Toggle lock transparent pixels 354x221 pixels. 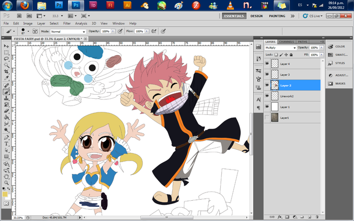[x=276, y=55]
